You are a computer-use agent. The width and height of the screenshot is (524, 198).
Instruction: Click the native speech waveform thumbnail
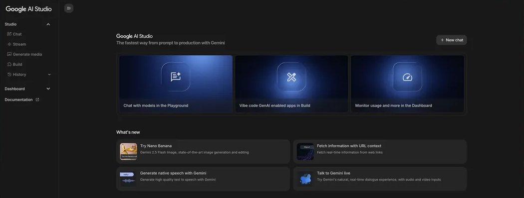[129, 179]
